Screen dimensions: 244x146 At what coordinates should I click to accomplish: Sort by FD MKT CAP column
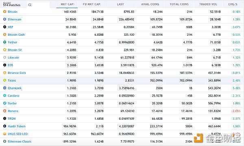click(91, 4)
